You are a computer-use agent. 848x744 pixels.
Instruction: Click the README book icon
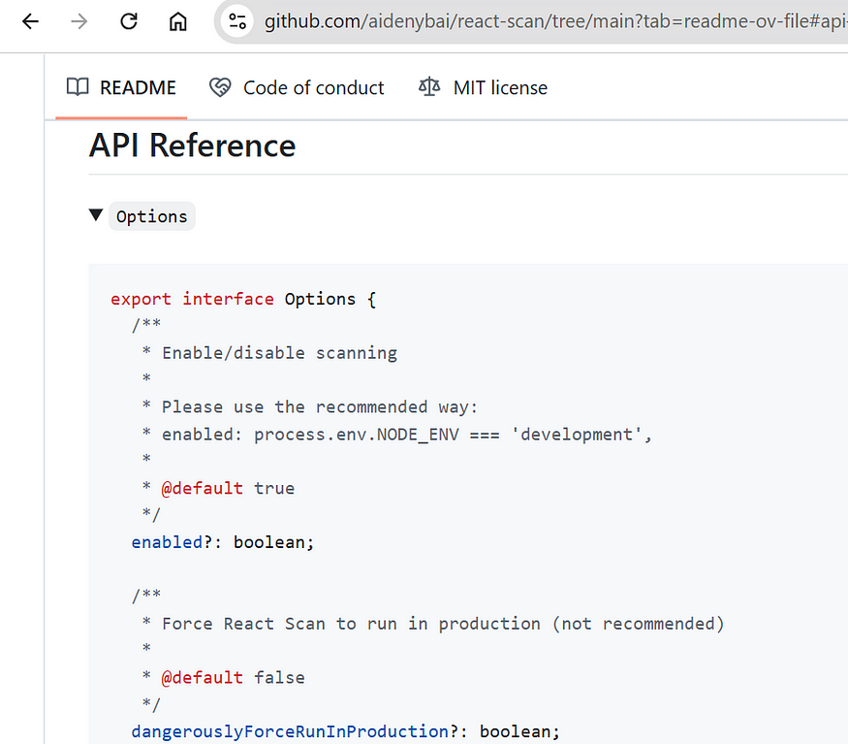click(78, 87)
